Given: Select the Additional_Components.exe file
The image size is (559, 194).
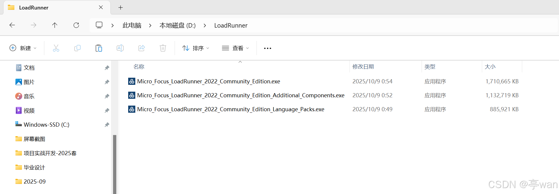Looking at the screenshot, I should [x=241, y=95].
